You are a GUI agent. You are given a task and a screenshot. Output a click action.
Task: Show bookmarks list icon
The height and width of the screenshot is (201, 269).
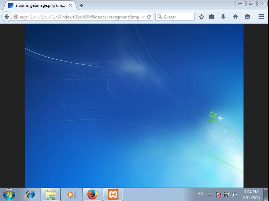212,17
